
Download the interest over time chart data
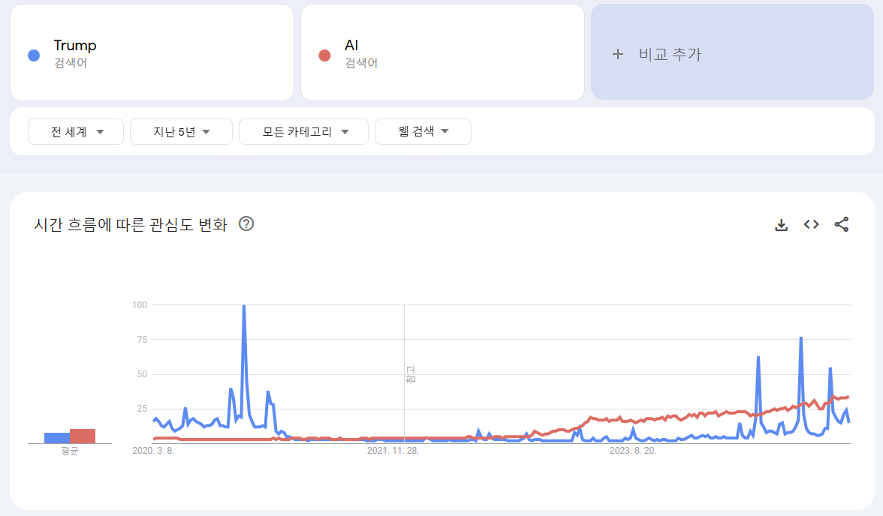pos(781,224)
